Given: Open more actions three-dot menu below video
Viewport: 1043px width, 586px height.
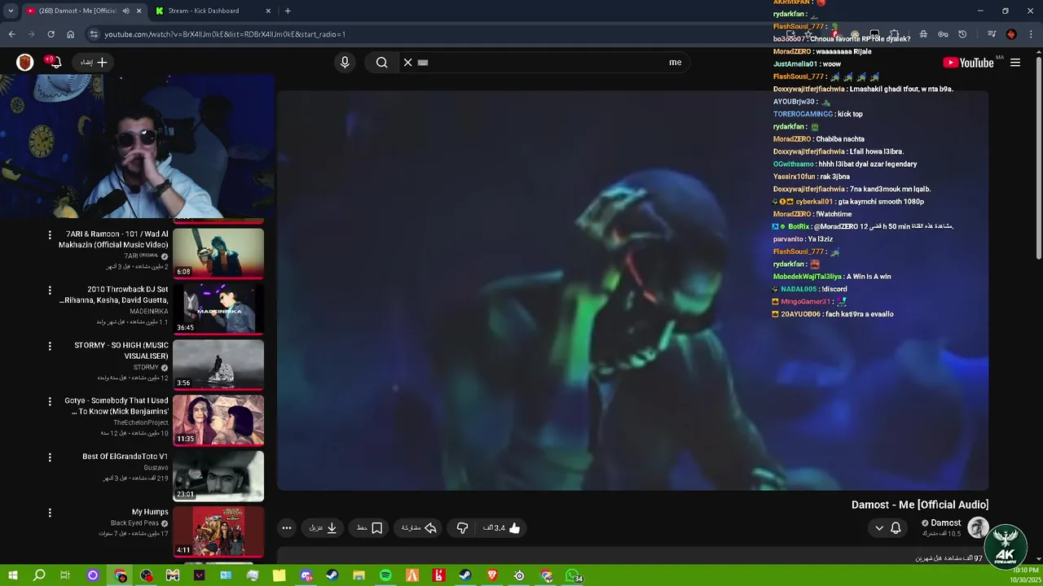Looking at the screenshot, I should tap(287, 528).
